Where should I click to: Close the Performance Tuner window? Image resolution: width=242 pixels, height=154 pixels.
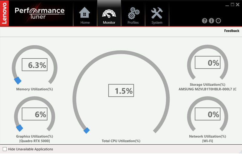coord(238,5)
